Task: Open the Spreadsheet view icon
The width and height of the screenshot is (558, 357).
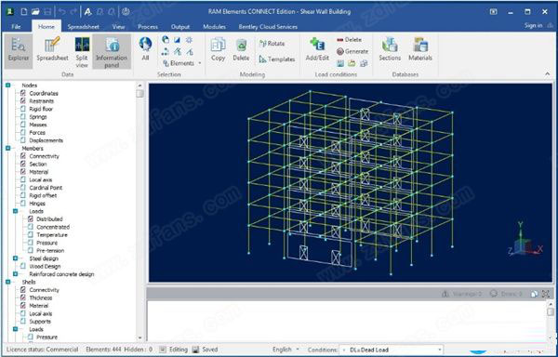Action: point(53,50)
